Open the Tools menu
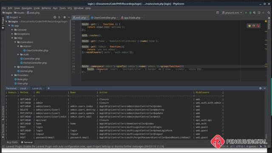The height and width of the screenshot is (153, 272). (62, 8)
